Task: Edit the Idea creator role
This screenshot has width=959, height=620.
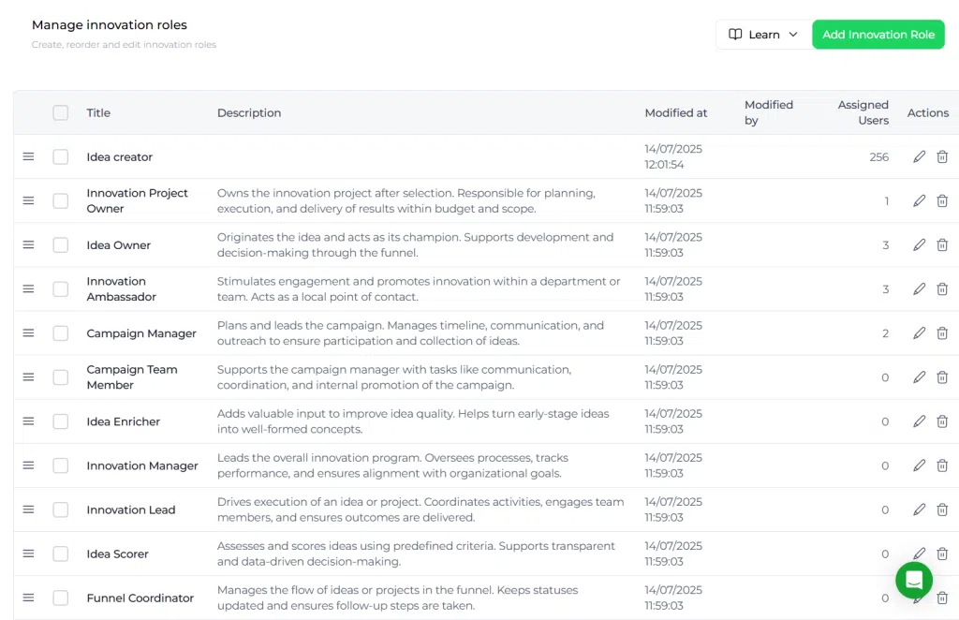Action: point(920,156)
